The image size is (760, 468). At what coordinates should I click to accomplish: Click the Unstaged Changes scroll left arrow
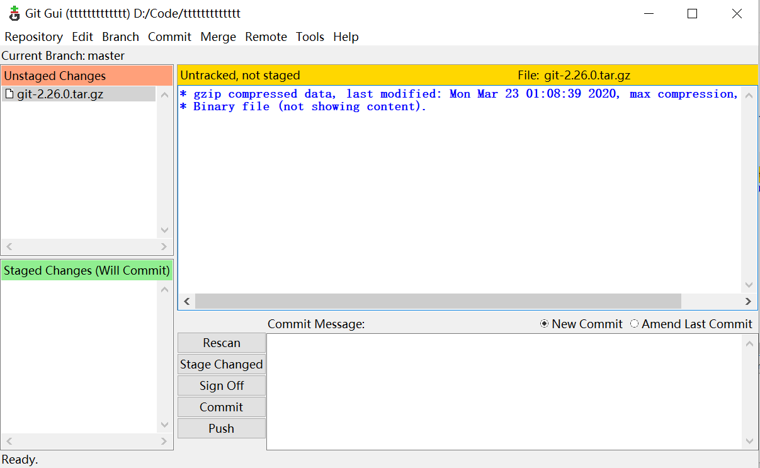[x=9, y=247]
